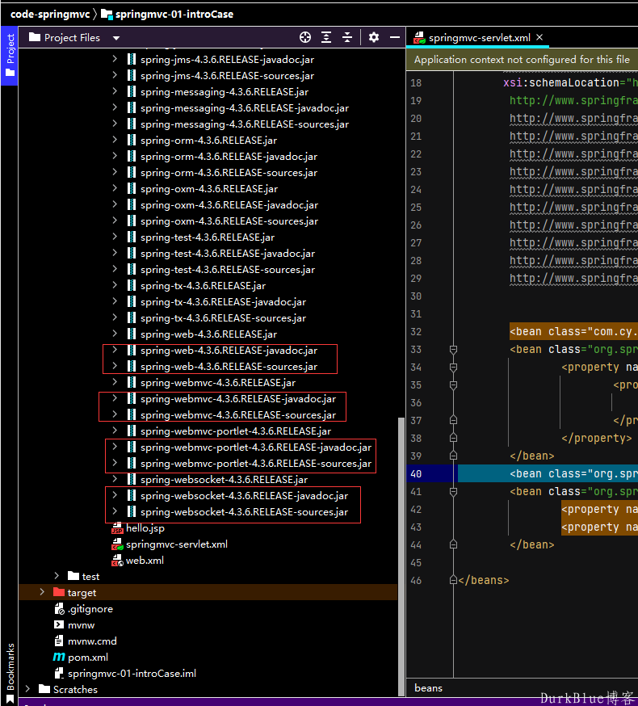Open the Bookmarks side tool tab

tap(10, 672)
